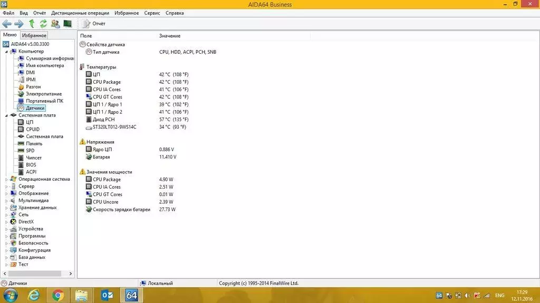Switch to the Меню sidebar tab

pyautogui.click(x=10, y=35)
